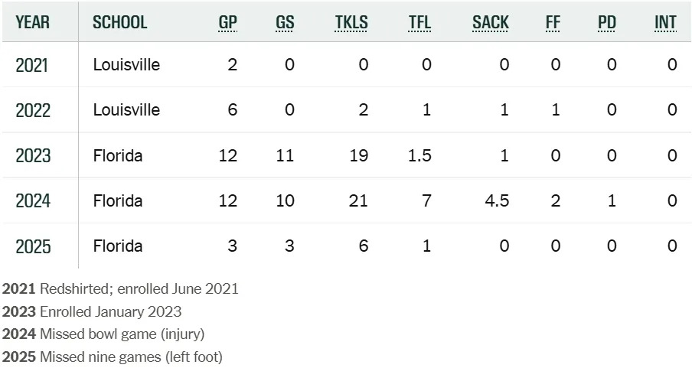This screenshot has height=368, width=692.
Task: Select the TKLS column header
Action: pos(351,22)
